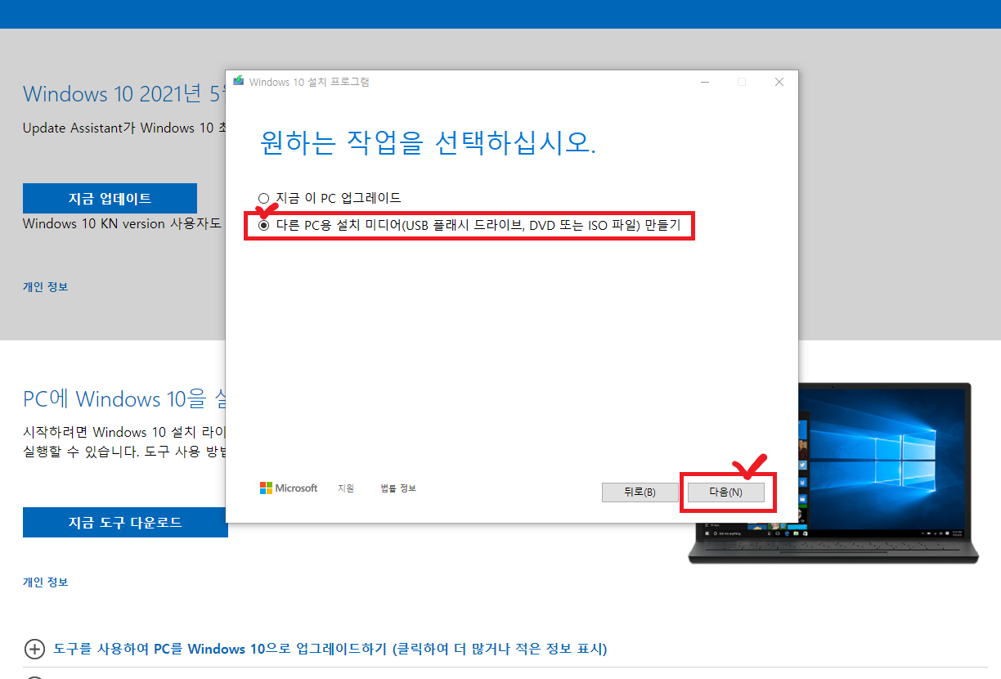Image resolution: width=1001 pixels, height=679 pixels.
Task: Click the Microsoft logo in setup dialog
Action: [x=289, y=488]
